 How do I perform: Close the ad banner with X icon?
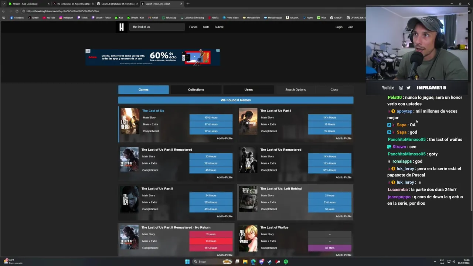(218, 51)
